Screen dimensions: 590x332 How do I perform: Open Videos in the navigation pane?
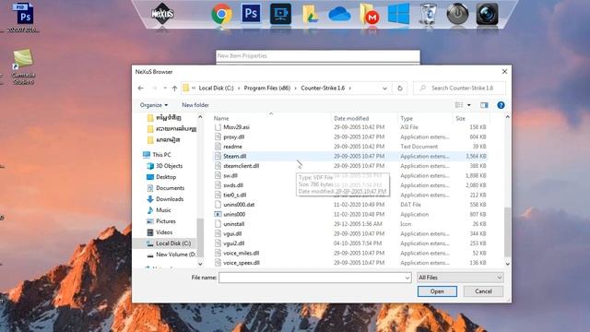(164, 232)
